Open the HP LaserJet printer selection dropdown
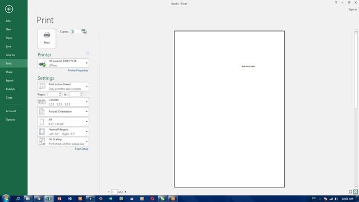This screenshot has width=359, height=202. [x=63, y=63]
